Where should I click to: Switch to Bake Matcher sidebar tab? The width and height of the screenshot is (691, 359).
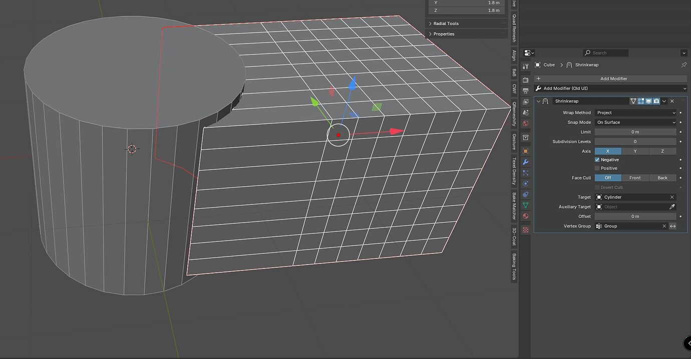click(514, 206)
